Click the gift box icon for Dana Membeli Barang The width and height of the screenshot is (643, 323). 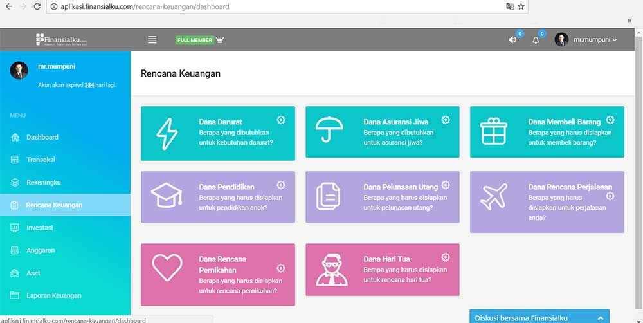[494, 133]
